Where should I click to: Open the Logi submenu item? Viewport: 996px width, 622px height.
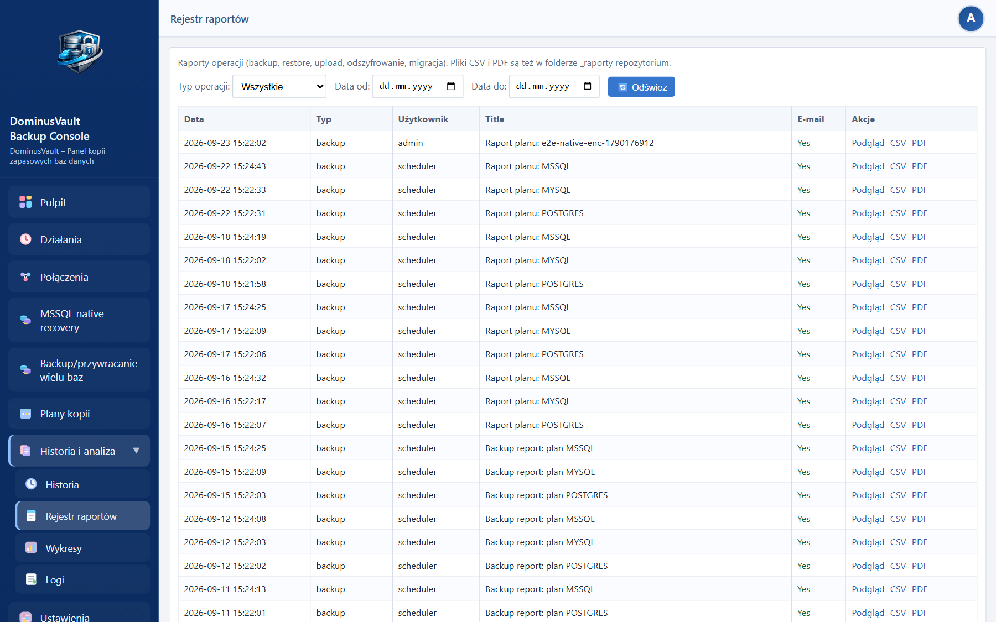click(x=83, y=579)
